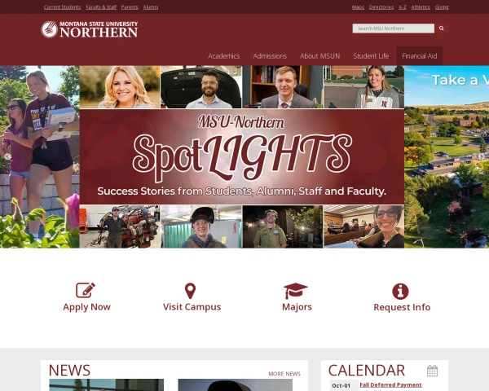Follow the Athletics link
The image size is (489, 391).
coord(421,7)
